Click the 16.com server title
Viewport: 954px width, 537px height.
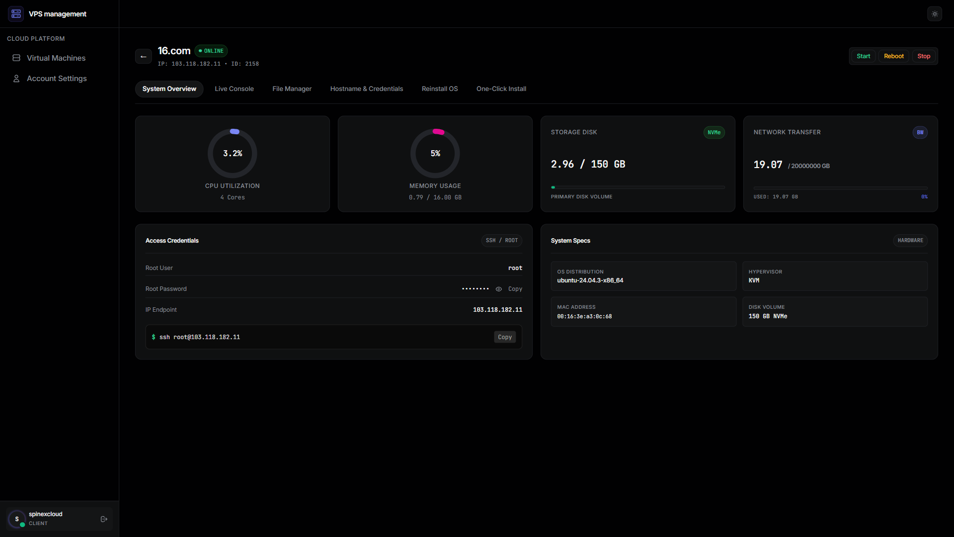(x=174, y=51)
